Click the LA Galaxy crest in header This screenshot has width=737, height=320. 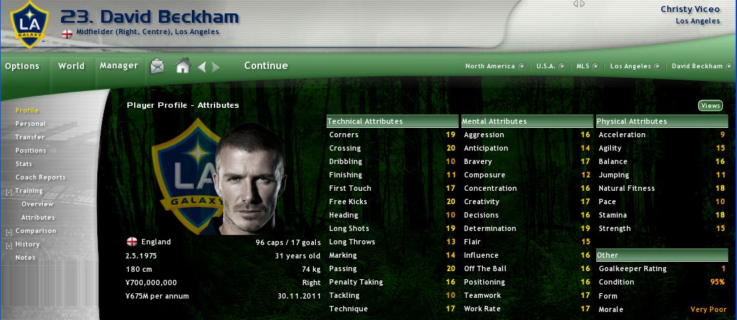tap(30, 25)
